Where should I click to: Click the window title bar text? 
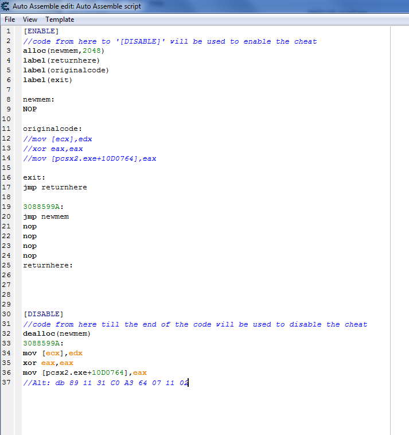coord(77,6)
